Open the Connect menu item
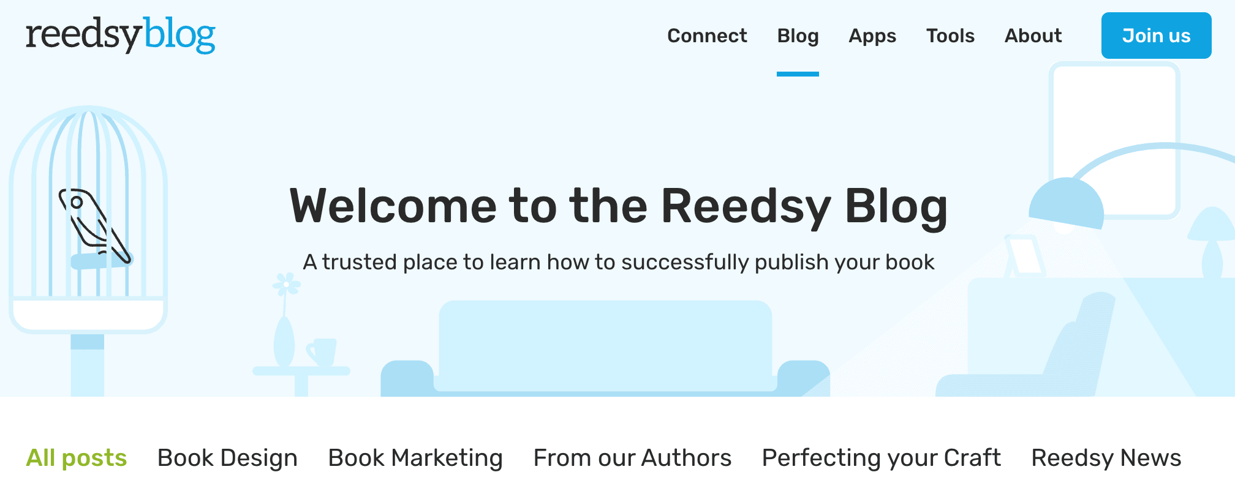The image size is (1235, 491). pyautogui.click(x=707, y=36)
